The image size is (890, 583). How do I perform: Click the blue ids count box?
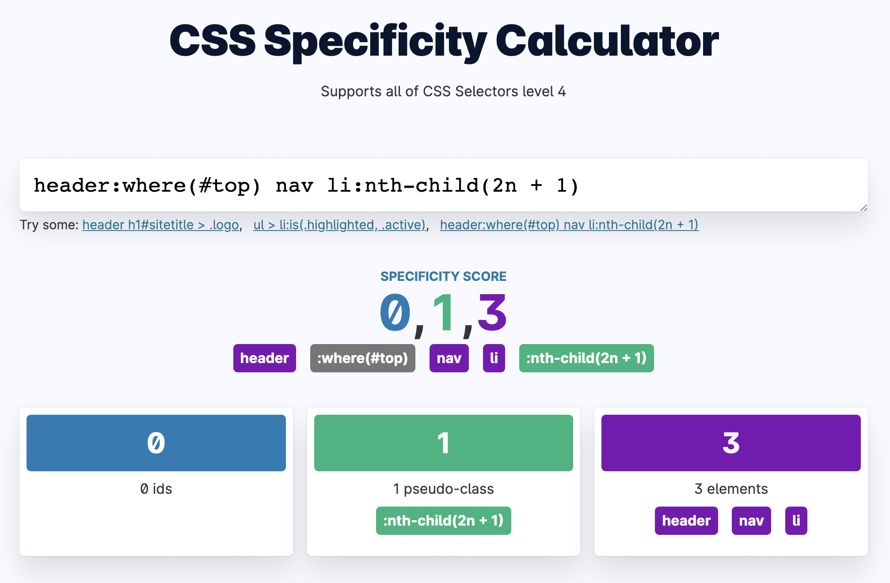(x=156, y=443)
